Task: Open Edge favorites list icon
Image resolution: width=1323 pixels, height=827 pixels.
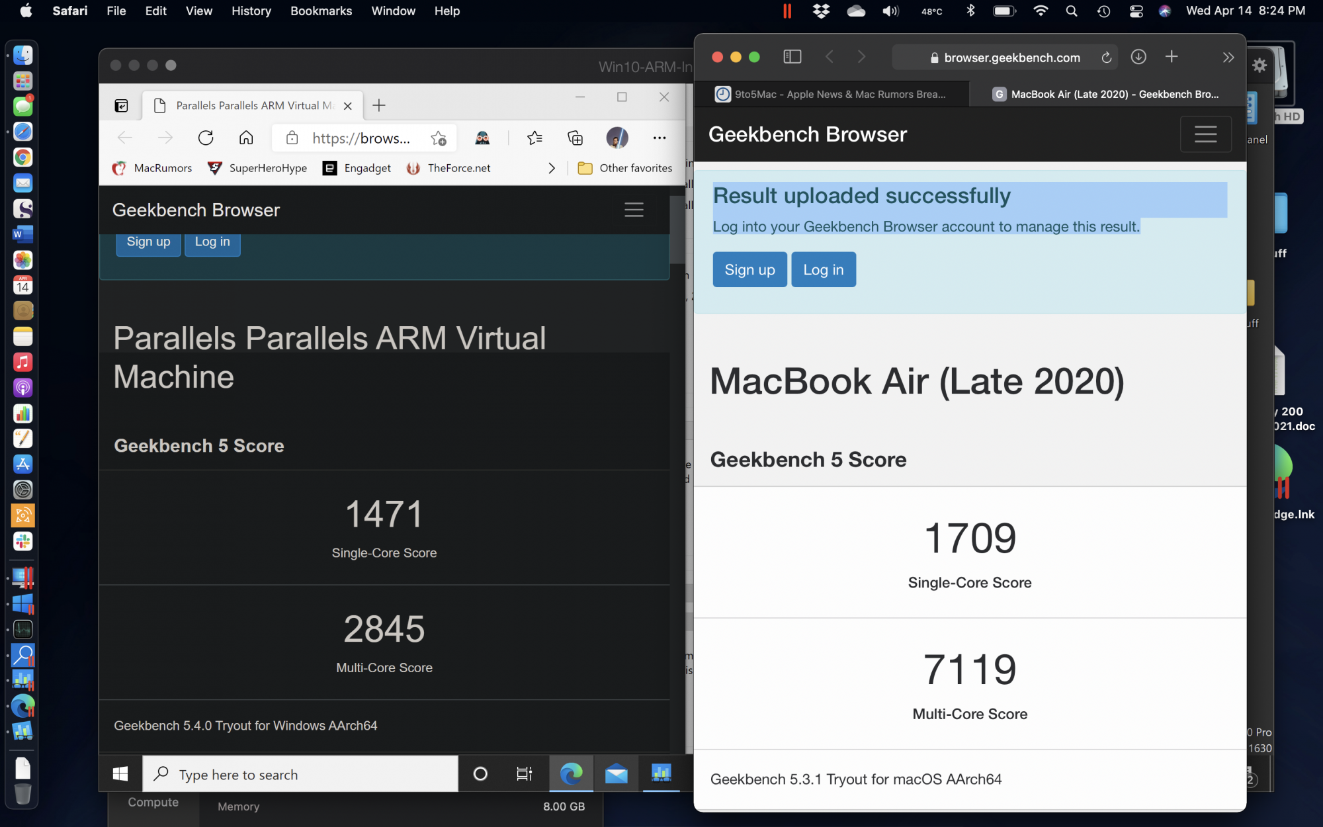Action: 534,138
